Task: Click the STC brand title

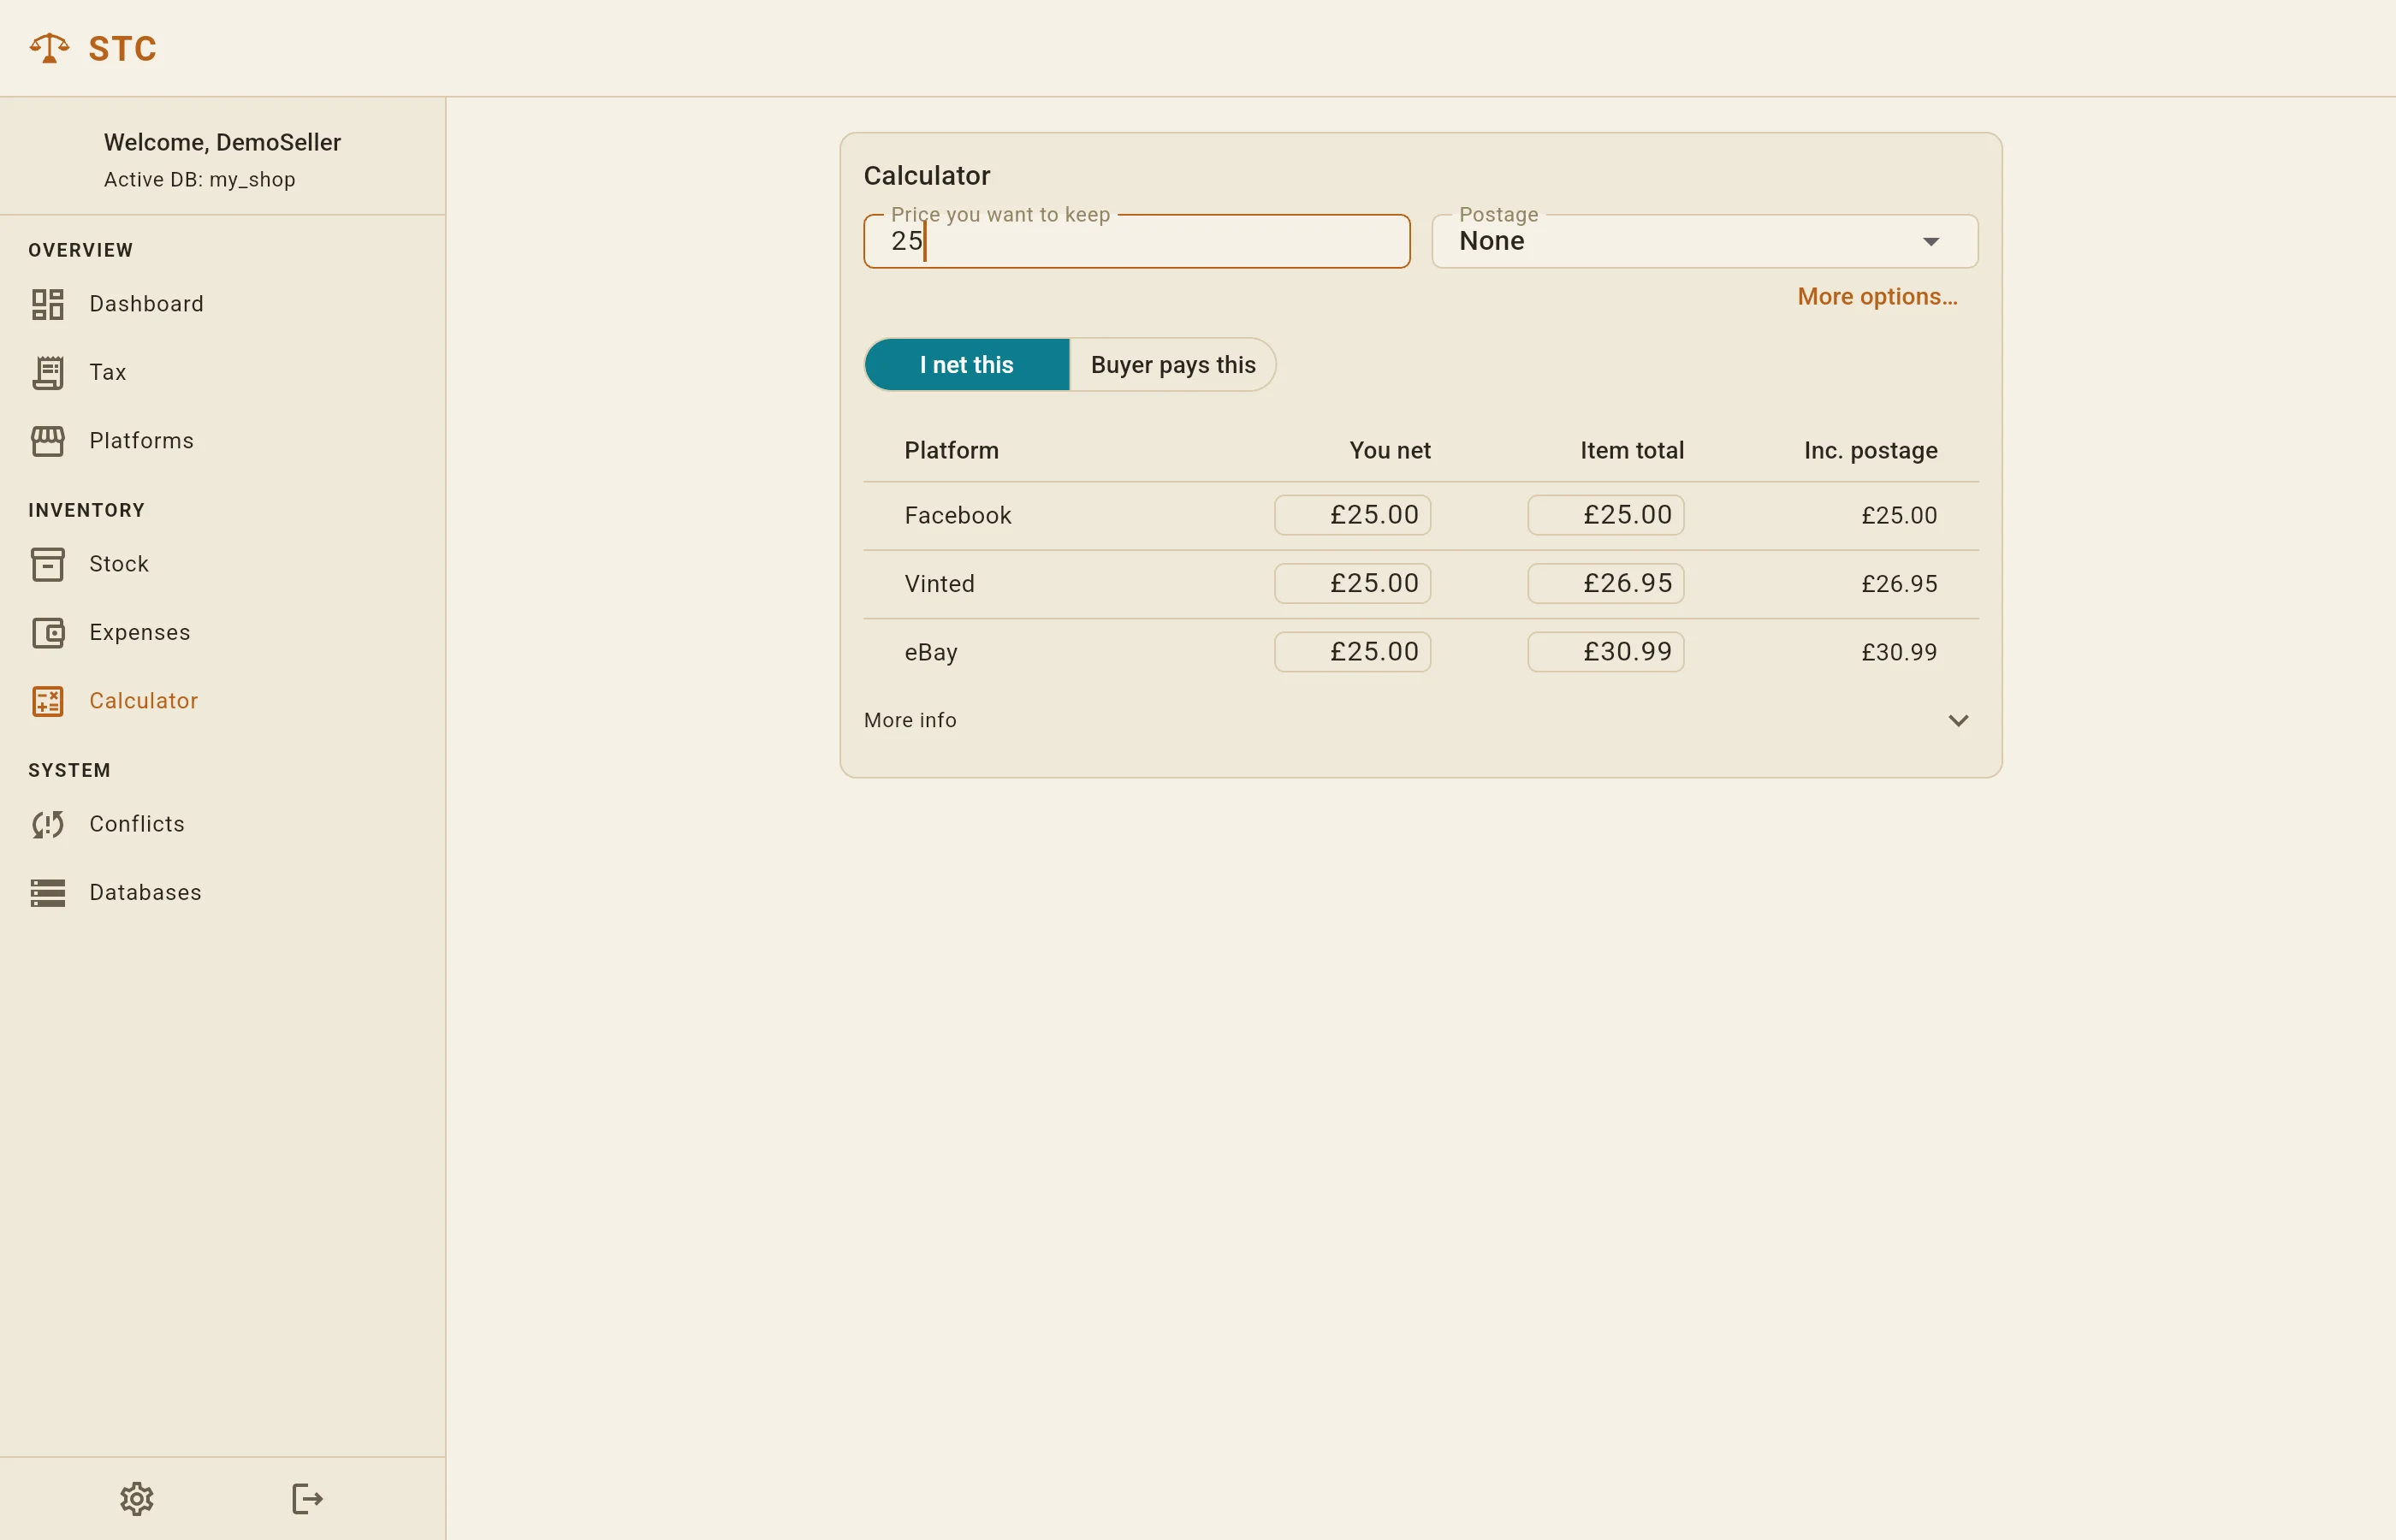Action: click(x=123, y=49)
